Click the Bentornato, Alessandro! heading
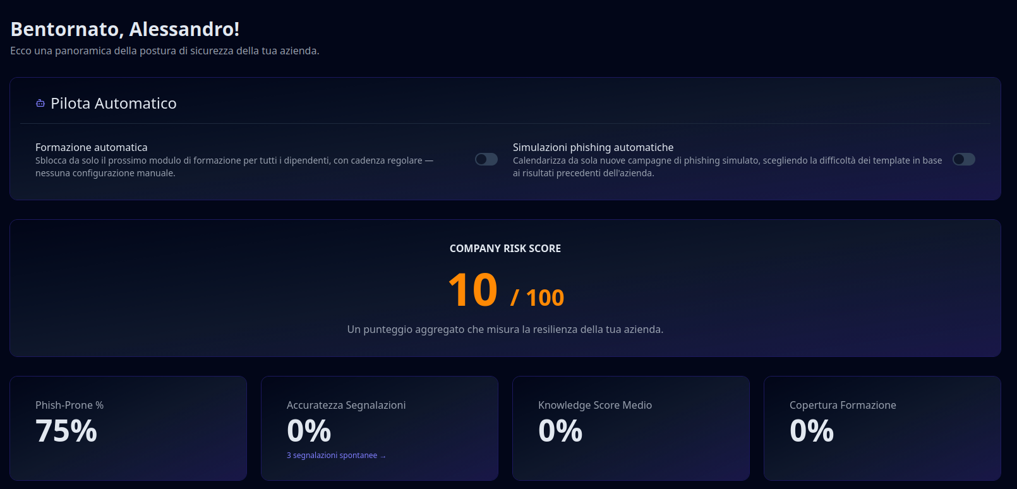The width and height of the screenshot is (1017, 489). (x=125, y=29)
